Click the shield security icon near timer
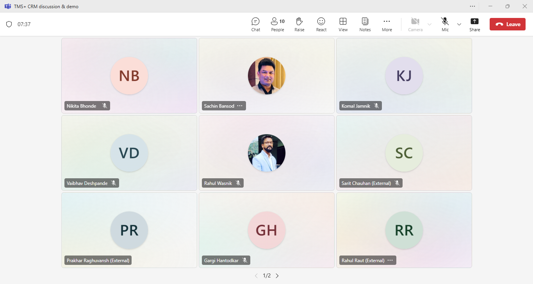Image resolution: width=533 pixels, height=284 pixels. 9,24
